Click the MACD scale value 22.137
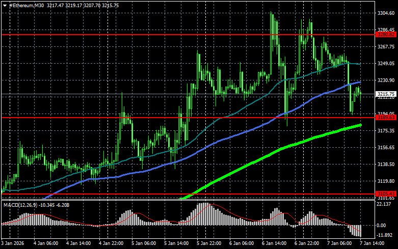The width and height of the screenshot is (398, 249). point(384,204)
